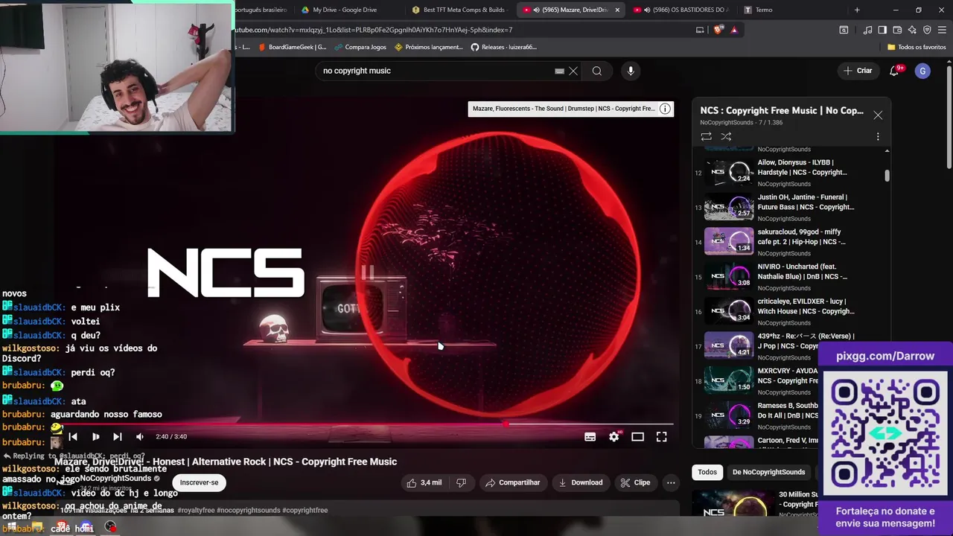The image size is (953, 536).
Task: Open YouTube notifications bell
Action: [x=894, y=71]
